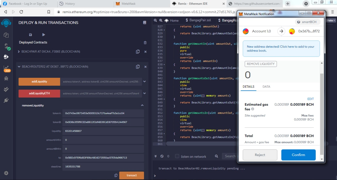The width and height of the screenshot is (337, 180).
Task: Click the amountAMin input field
Action: coord(103,140)
